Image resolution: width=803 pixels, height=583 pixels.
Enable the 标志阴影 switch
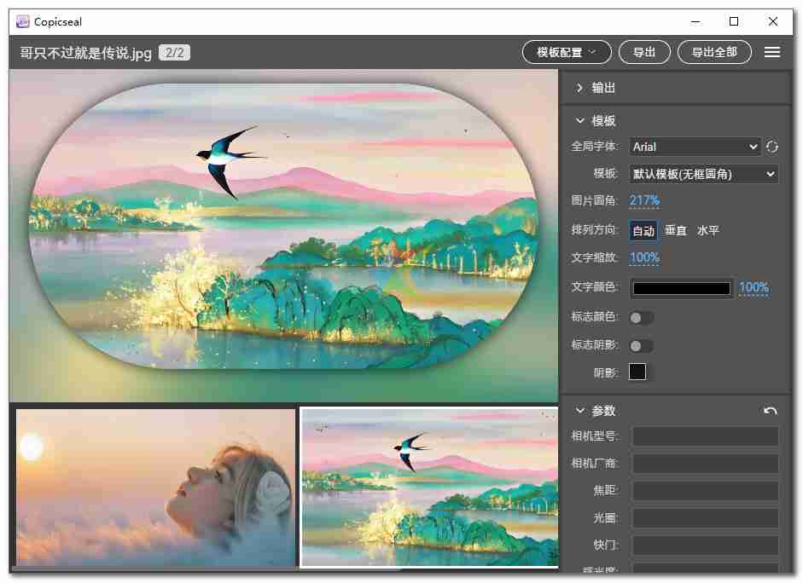tap(641, 346)
